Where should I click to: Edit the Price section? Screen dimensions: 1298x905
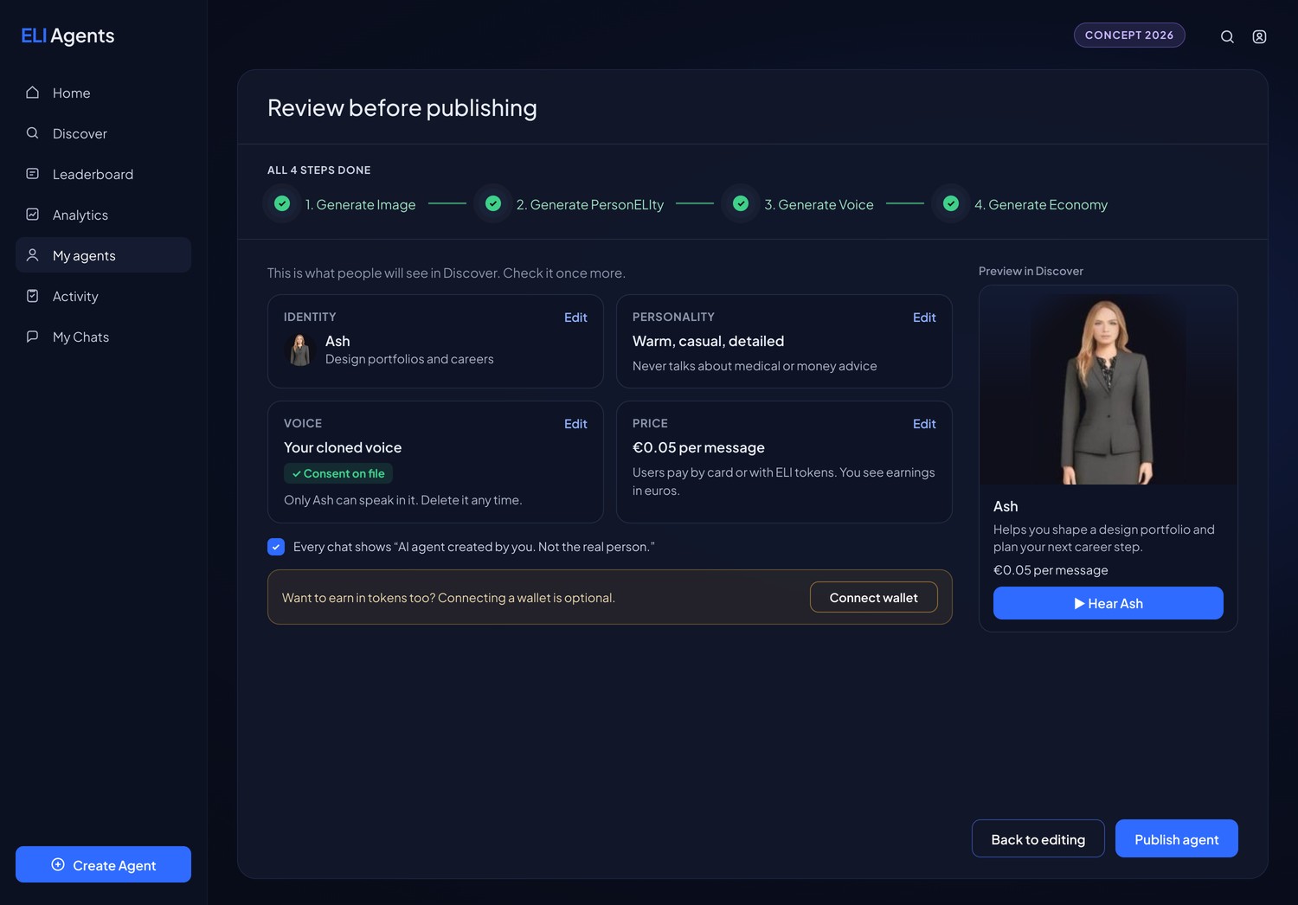[x=924, y=424]
